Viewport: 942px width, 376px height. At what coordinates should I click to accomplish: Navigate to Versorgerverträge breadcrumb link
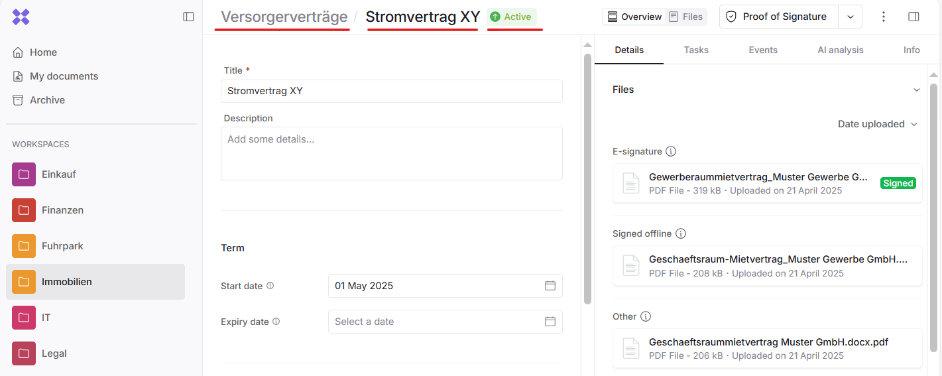click(x=284, y=17)
